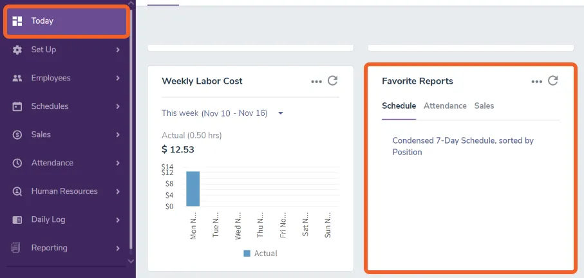Click the Attendance clock icon
The width and height of the screenshot is (584, 278).
[17, 163]
